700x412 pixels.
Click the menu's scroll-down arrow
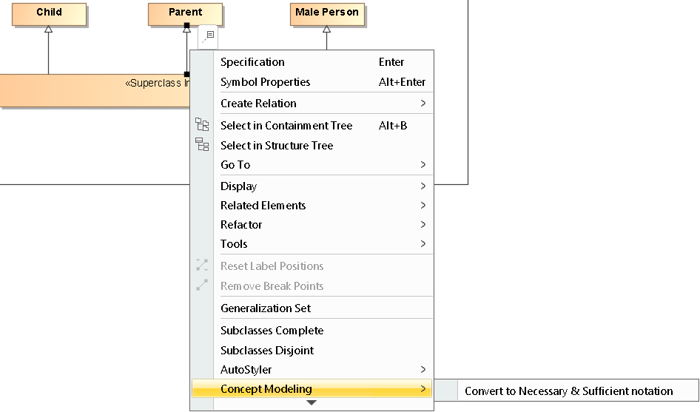click(x=312, y=403)
